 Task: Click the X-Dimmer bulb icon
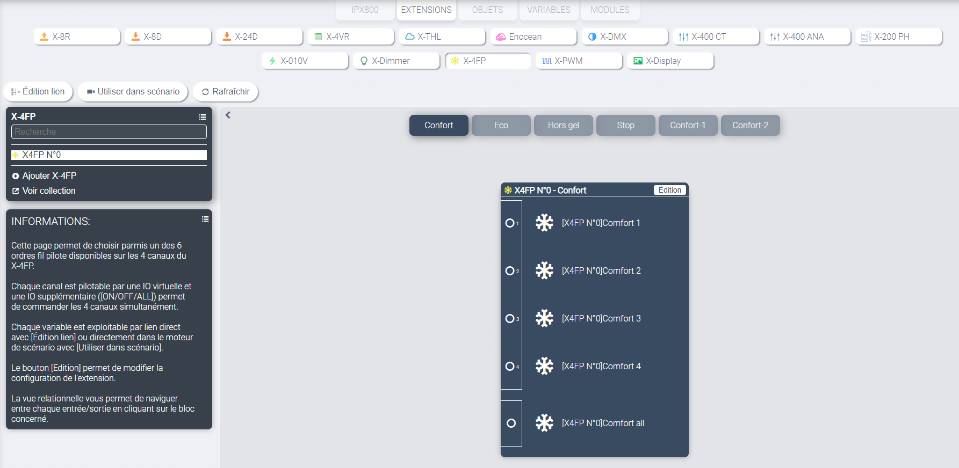click(364, 61)
